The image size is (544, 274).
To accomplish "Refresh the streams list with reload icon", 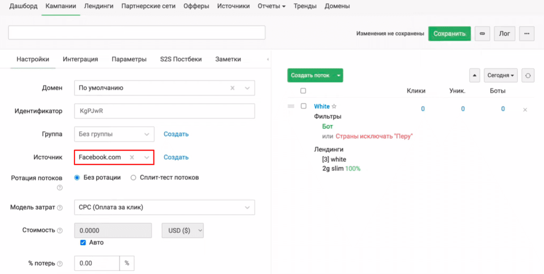I will (x=528, y=75).
